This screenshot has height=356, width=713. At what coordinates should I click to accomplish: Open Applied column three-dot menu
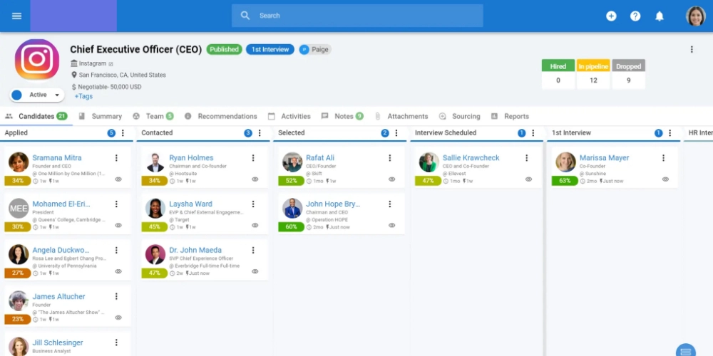pyautogui.click(x=123, y=133)
